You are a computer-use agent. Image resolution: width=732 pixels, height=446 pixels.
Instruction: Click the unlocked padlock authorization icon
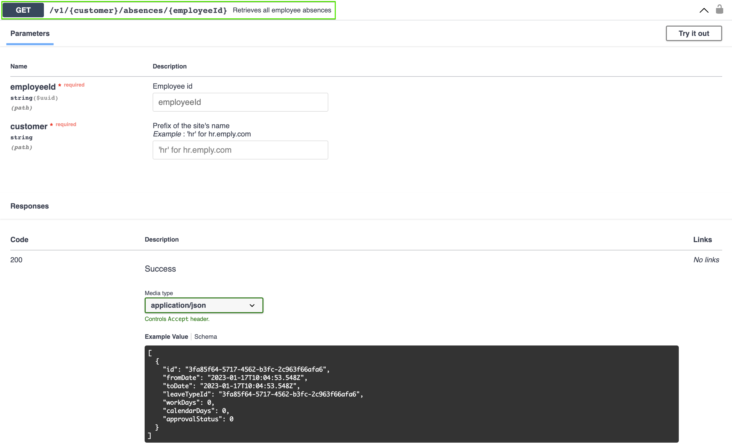719,10
